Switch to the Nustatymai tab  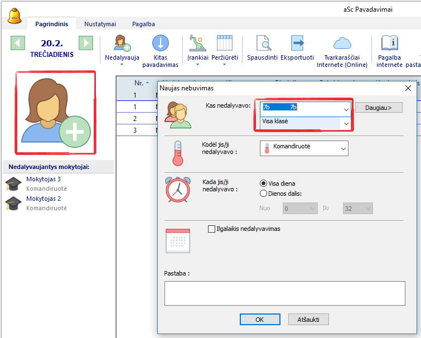click(x=100, y=24)
